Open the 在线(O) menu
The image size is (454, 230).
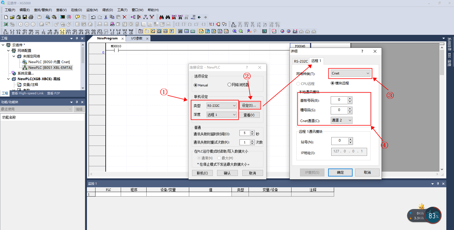(x=76, y=10)
